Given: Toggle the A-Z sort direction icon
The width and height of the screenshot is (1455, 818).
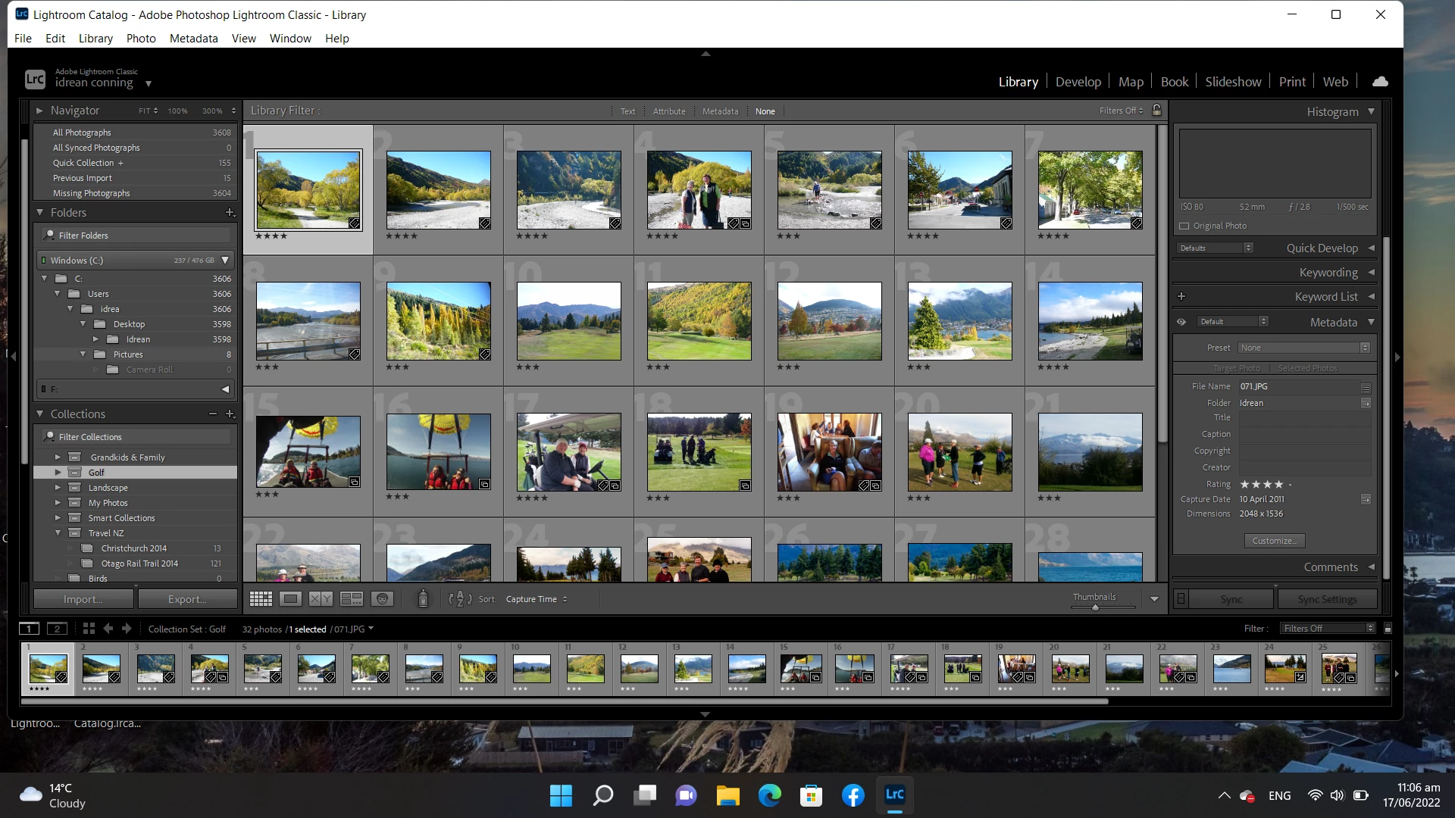Looking at the screenshot, I should tap(460, 599).
